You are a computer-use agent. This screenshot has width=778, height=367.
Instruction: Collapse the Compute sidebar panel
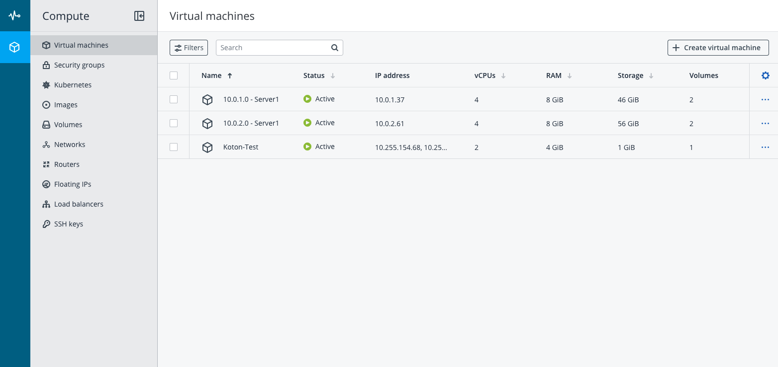[x=139, y=16]
